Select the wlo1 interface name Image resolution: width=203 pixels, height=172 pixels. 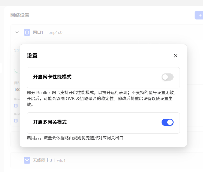(x=61, y=161)
